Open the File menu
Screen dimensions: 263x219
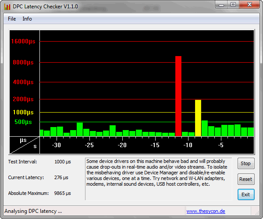tap(12, 19)
